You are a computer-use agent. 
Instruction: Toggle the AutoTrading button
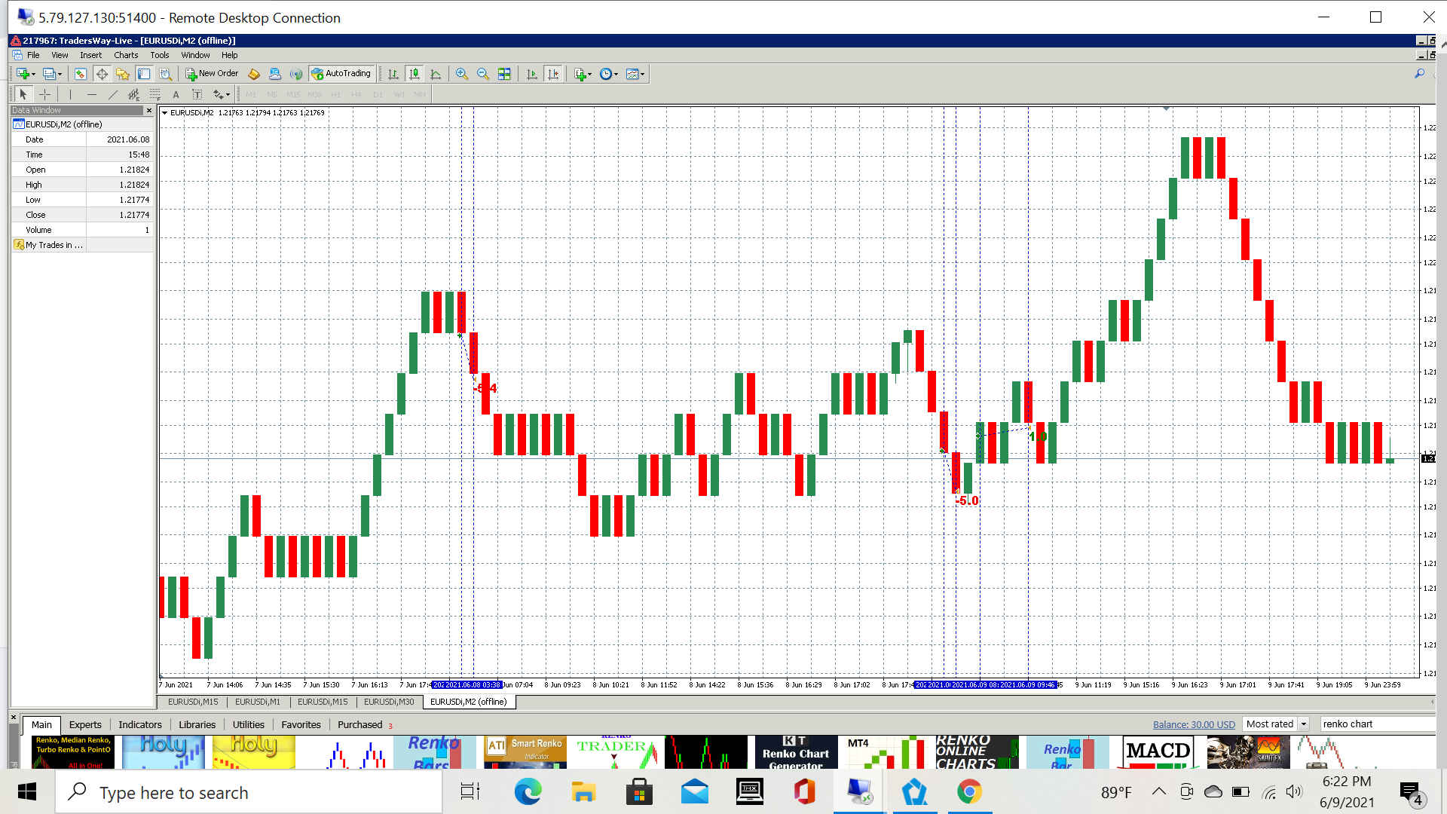pos(341,74)
